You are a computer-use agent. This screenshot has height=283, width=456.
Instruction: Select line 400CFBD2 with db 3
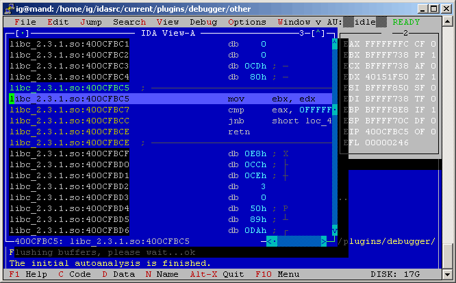coord(170,186)
